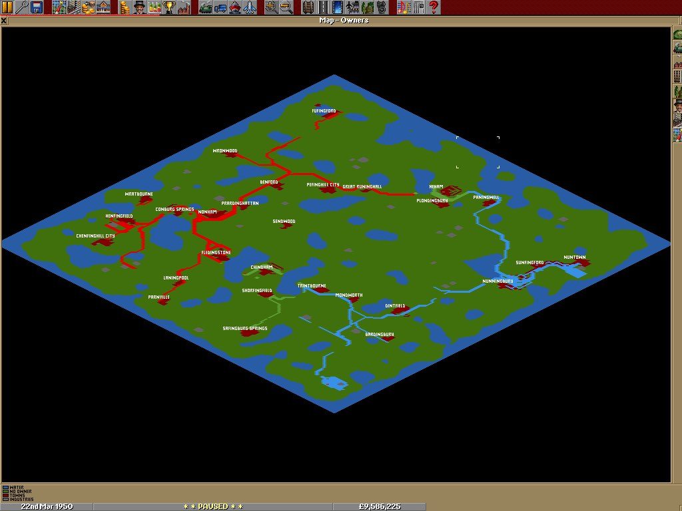Open help via red question mark
Viewport: 682px width, 511px height.
(434, 7)
